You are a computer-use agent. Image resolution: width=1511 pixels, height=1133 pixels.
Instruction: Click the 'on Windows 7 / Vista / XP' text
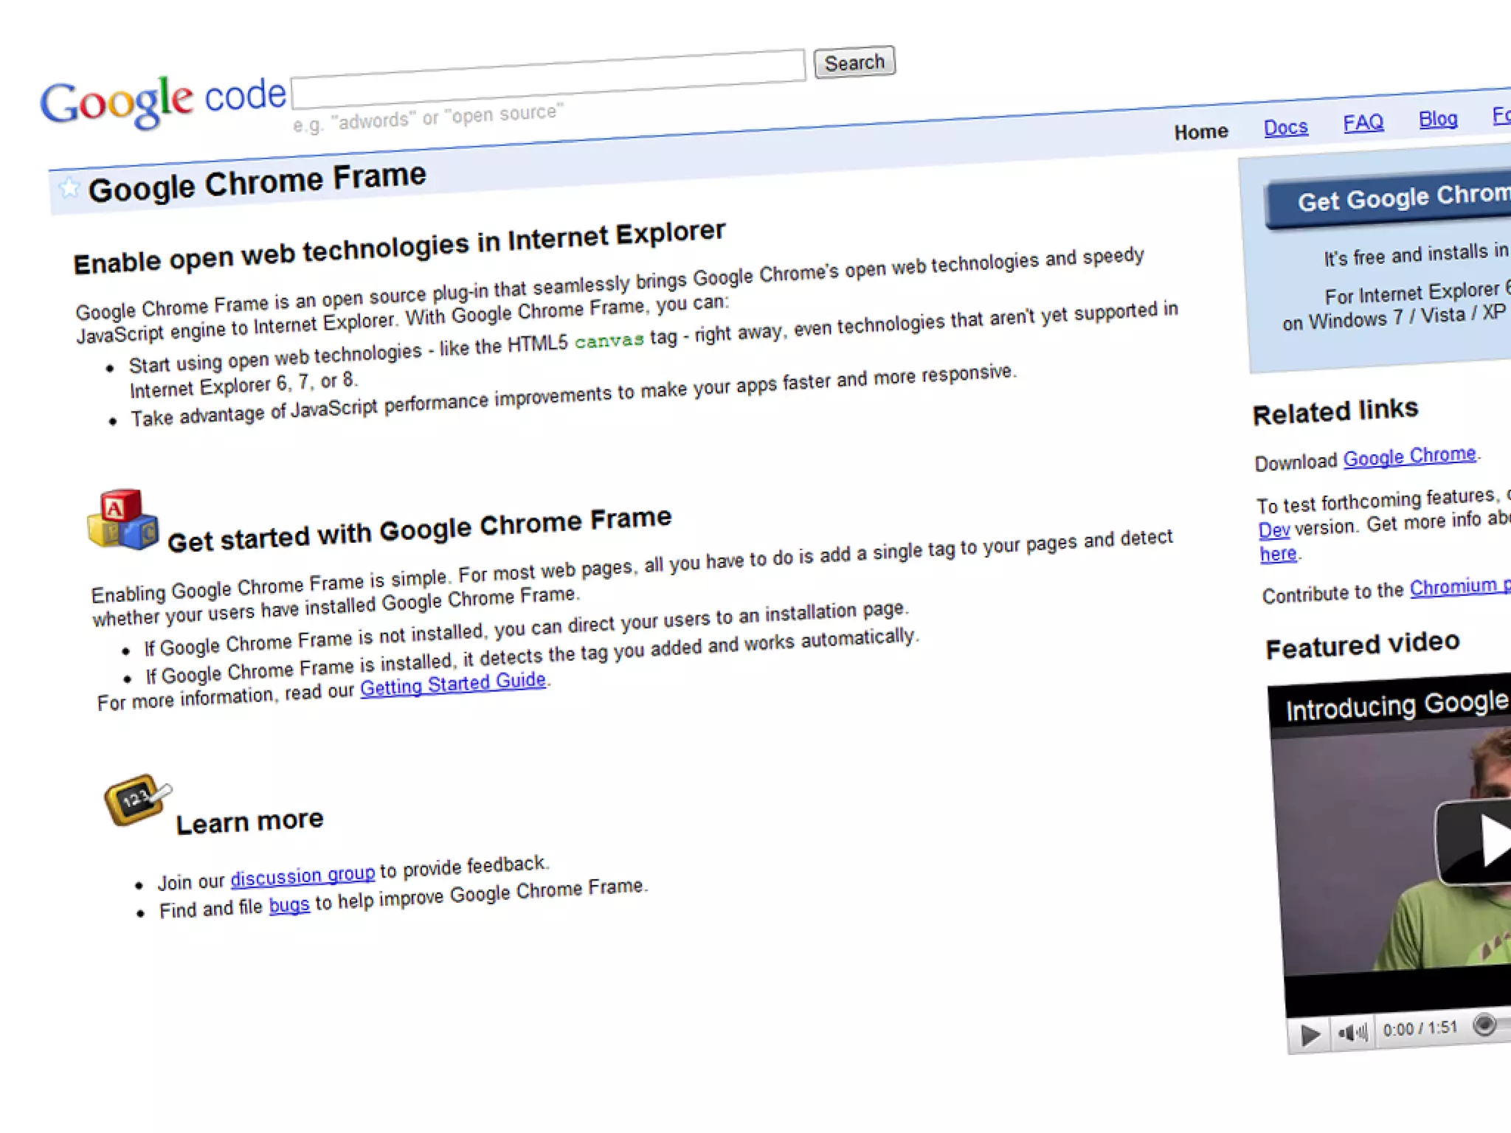(1394, 317)
